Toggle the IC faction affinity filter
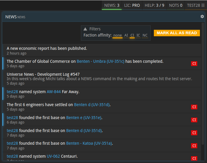This screenshot has height=163, width=207. tap(138, 35)
